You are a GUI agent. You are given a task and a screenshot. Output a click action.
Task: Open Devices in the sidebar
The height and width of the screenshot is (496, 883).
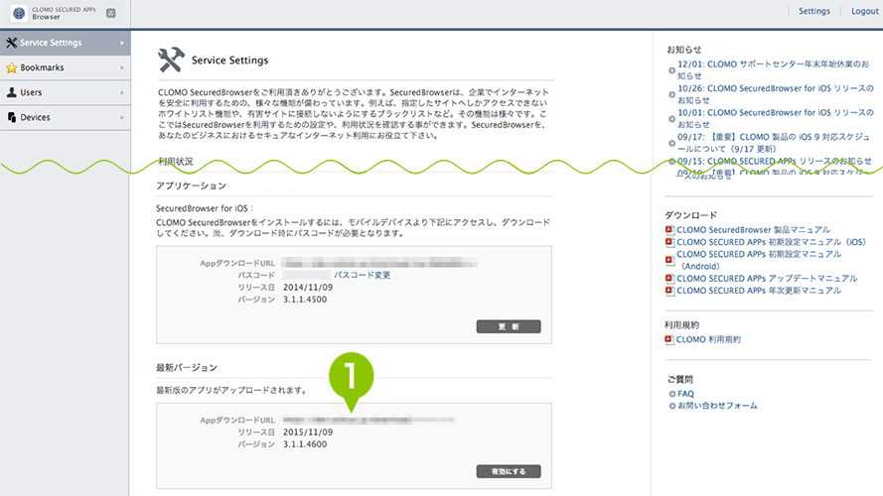[66, 117]
